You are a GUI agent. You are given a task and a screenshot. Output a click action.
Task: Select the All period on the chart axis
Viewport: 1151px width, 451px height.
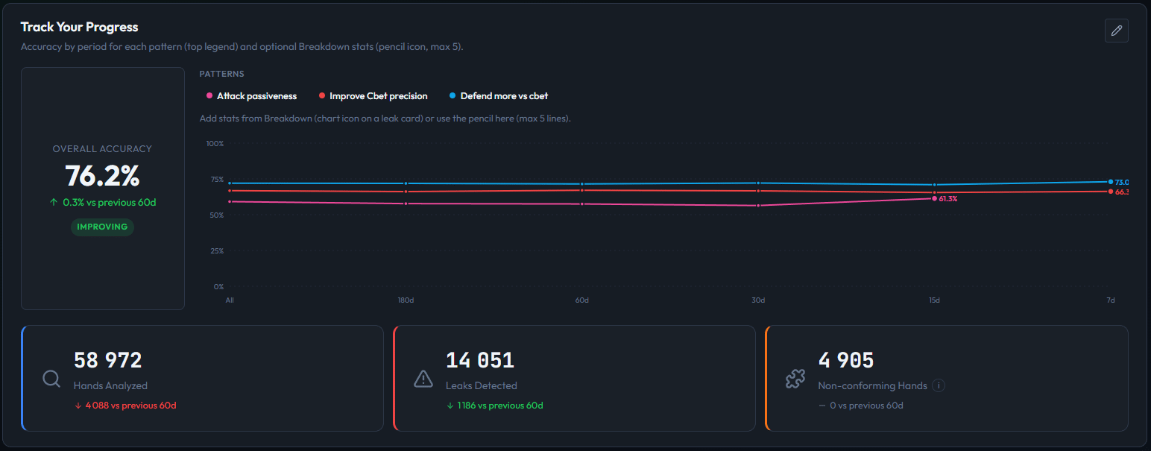[230, 300]
